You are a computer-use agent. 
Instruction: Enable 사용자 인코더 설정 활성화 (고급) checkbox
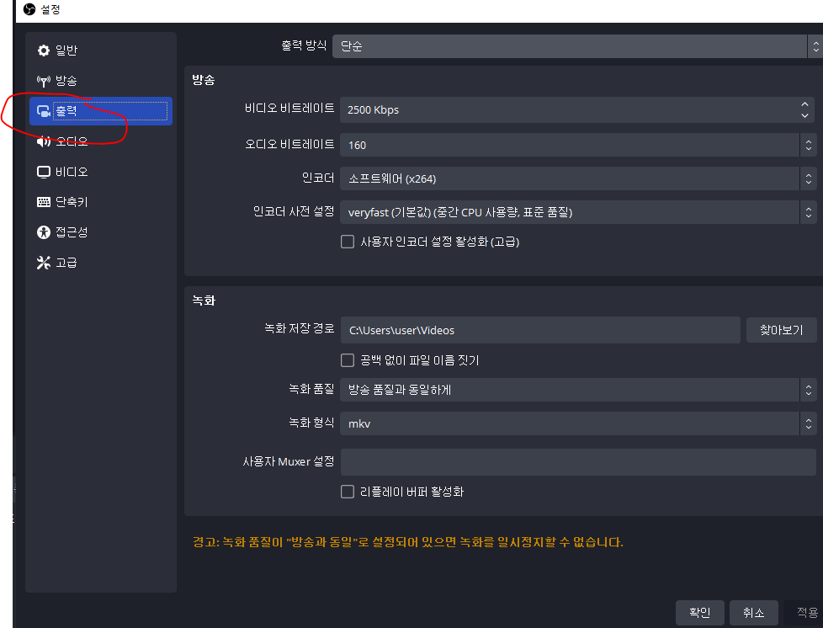click(x=348, y=242)
